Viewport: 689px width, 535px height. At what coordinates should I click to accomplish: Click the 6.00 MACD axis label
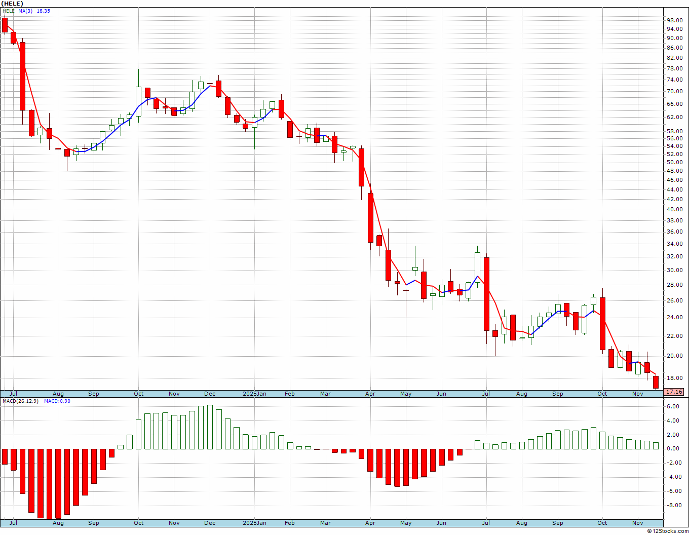coord(672,406)
